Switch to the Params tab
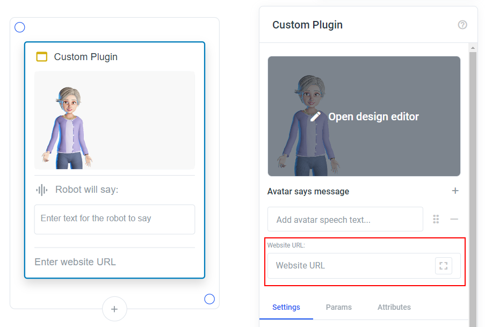The height and width of the screenshot is (327, 485). (339, 307)
